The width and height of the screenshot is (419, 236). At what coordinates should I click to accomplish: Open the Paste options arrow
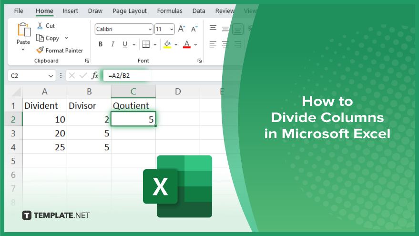click(x=23, y=50)
